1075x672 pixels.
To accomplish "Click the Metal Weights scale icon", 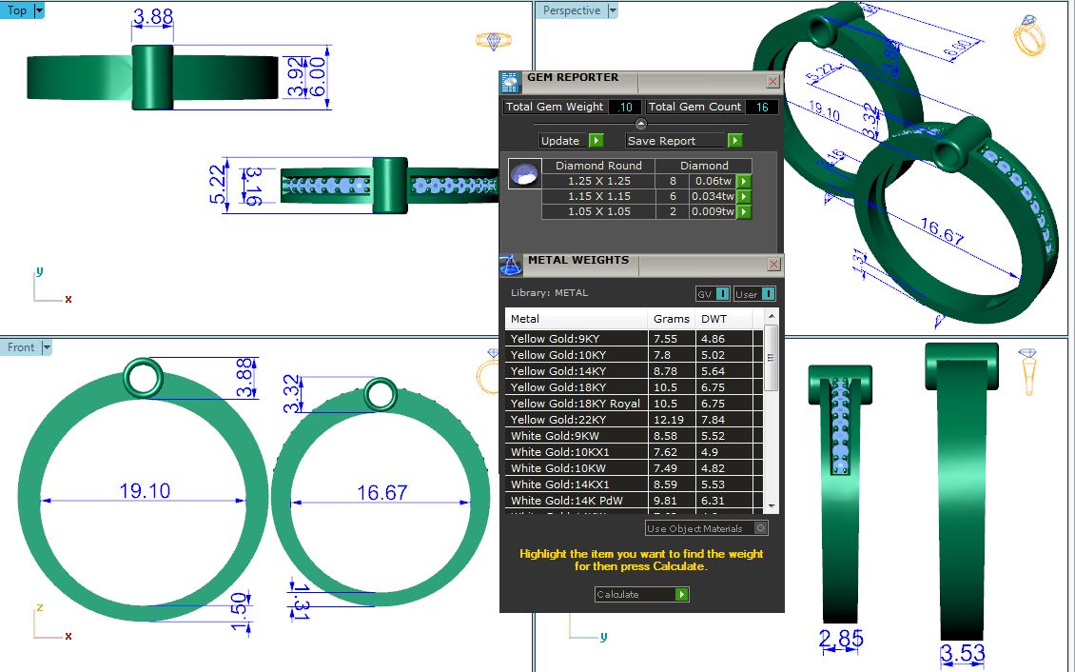I will (511, 264).
